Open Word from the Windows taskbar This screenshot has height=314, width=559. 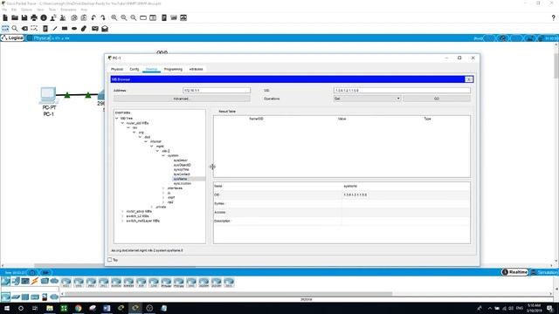(107, 308)
